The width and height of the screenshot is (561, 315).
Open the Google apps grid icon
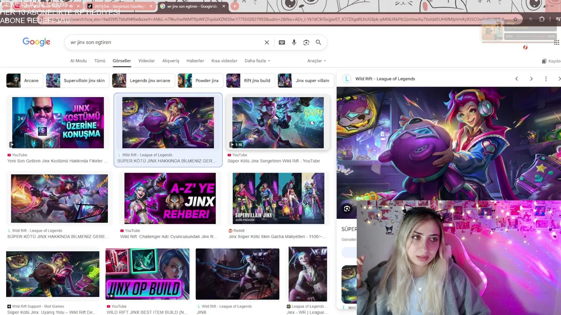tap(556, 42)
